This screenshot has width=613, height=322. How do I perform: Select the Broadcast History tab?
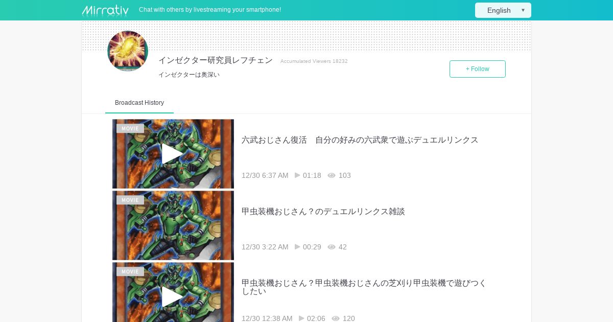pyautogui.click(x=139, y=103)
